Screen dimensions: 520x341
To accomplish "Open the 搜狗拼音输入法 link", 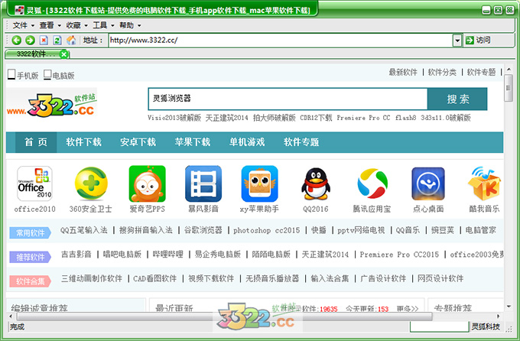I will (x=146, y=230).
